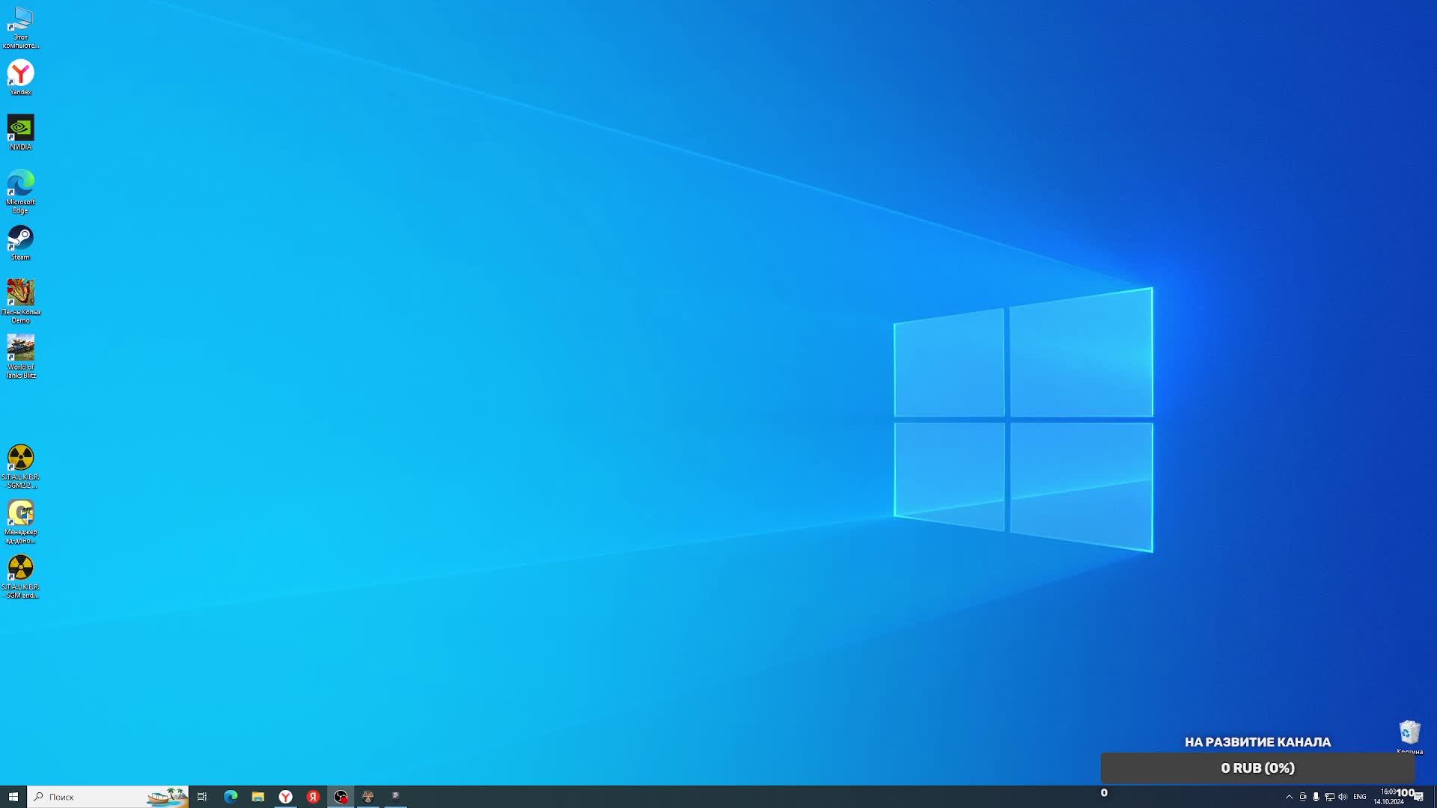Viewport: 1437px width, 808px height.
Task: Open the volume control in the tray
Action: click(1343, 797)
